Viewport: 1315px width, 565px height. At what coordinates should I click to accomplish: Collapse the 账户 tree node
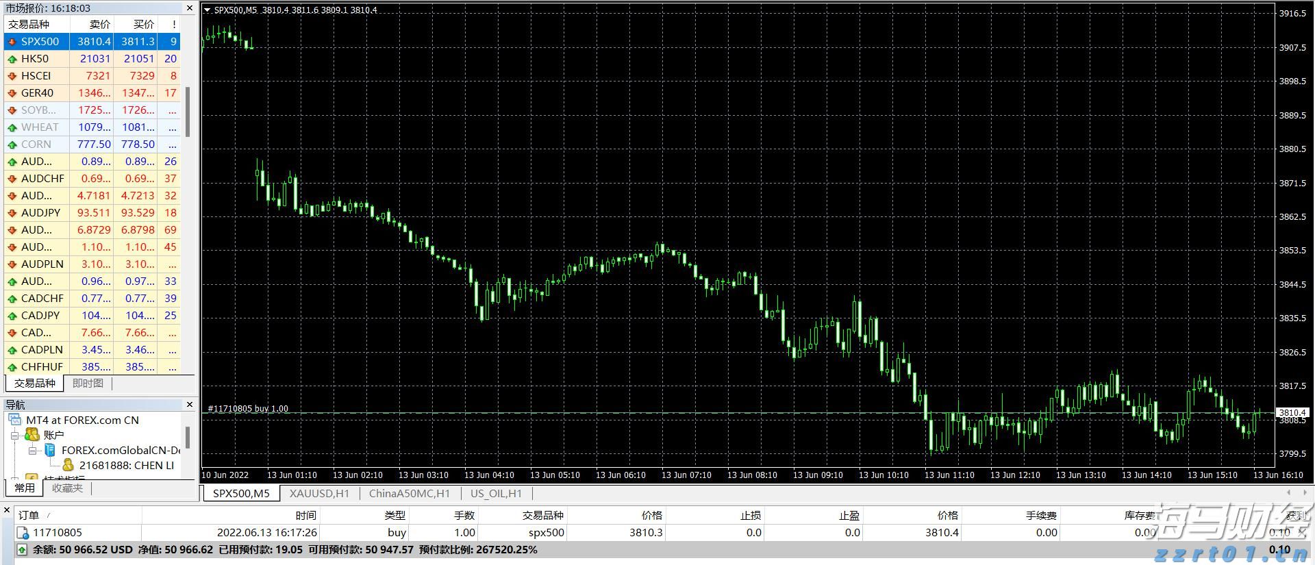click(x=14, y=435)
